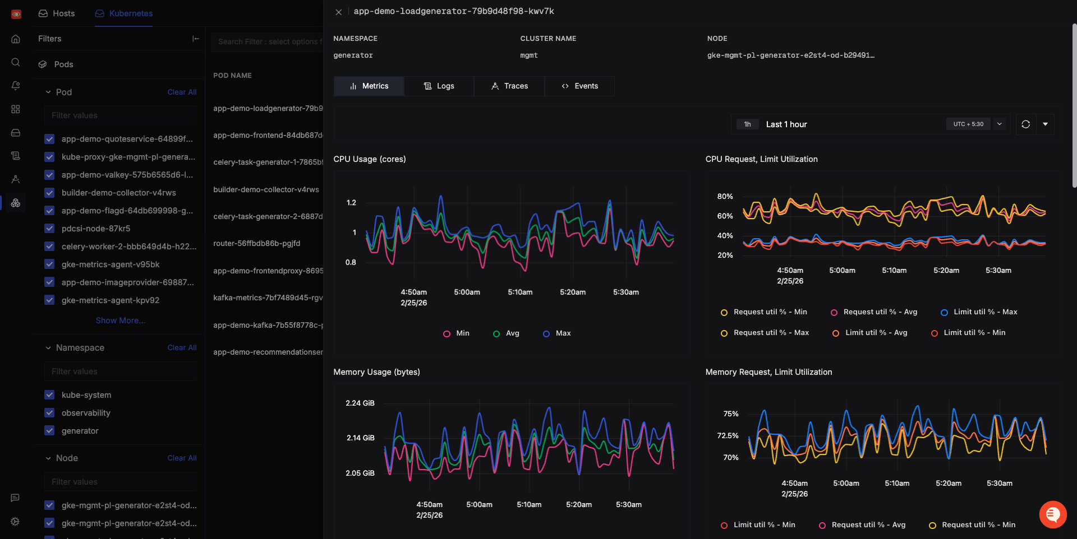Open dashboards grid icon in sidebar

[16, 109]
